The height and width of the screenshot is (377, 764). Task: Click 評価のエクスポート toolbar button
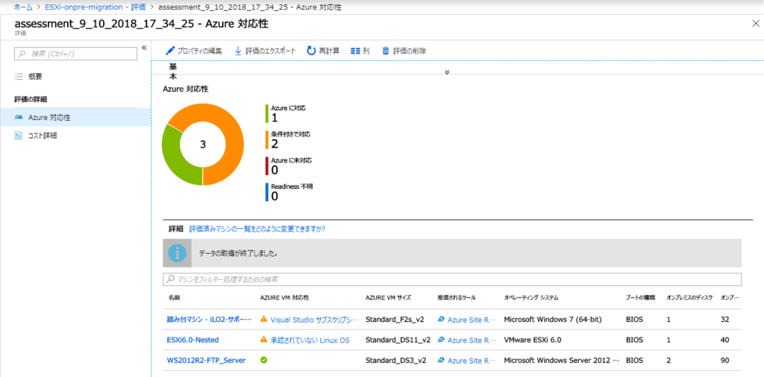pos(265,51)
